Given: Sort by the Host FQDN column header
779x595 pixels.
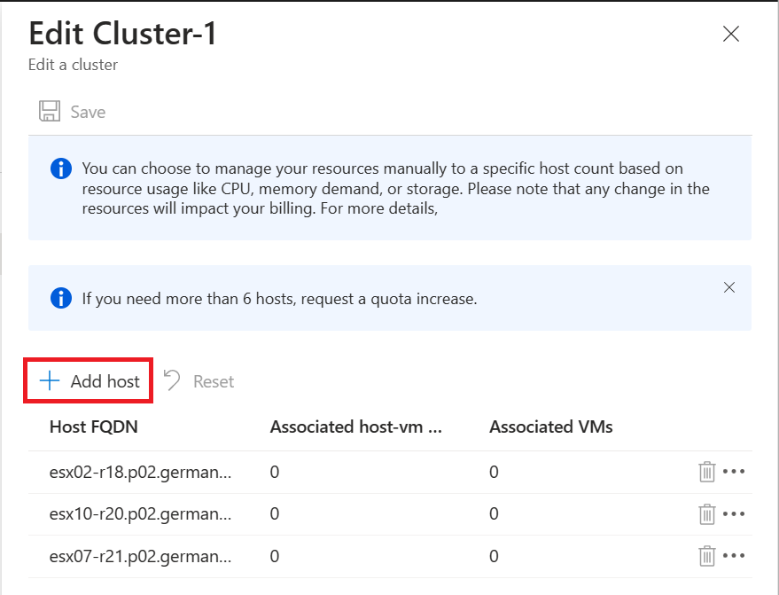Looking at the screenshot, I should 93,427.
